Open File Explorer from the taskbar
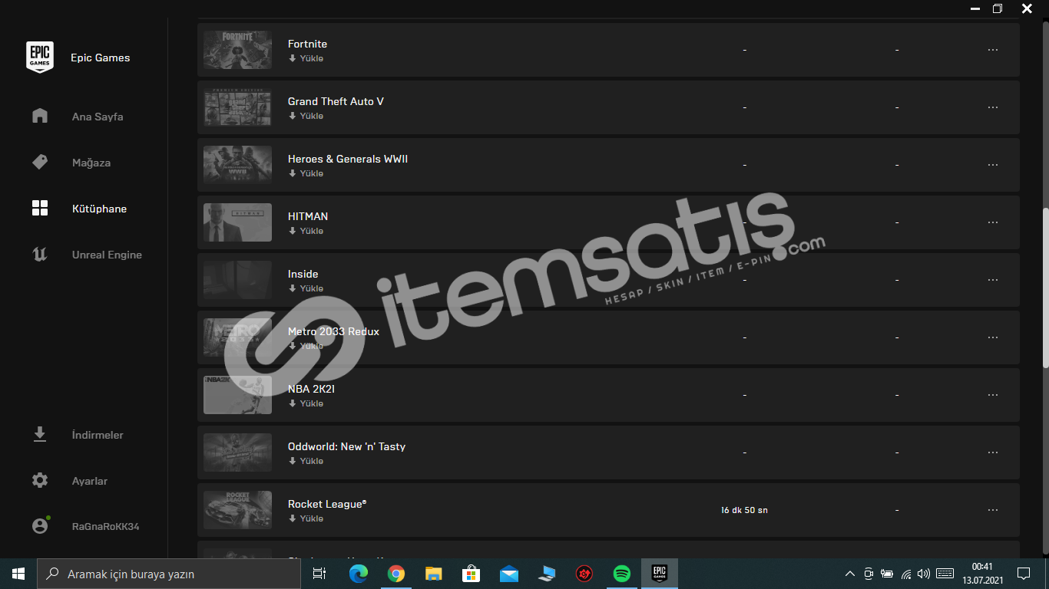The width and height of the screenshot is (1049, 589). [434, 574]
